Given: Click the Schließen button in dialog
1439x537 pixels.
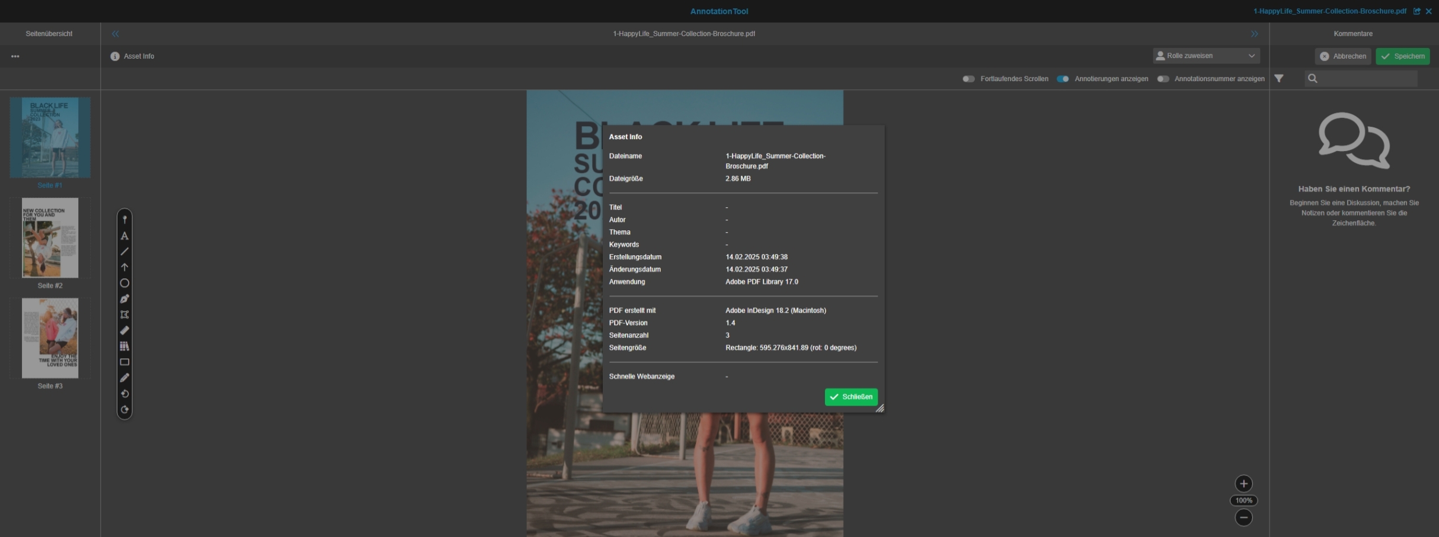Looking at the screenshot, I should point(850,397).
